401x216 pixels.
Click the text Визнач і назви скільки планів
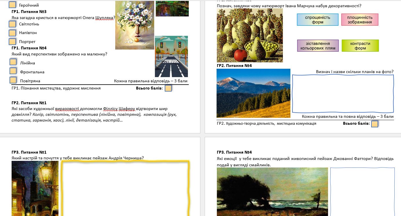[355, 72]
